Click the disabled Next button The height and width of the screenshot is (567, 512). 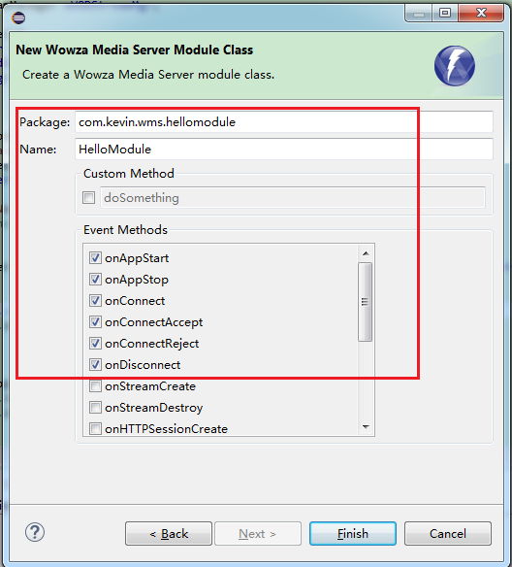258,533
